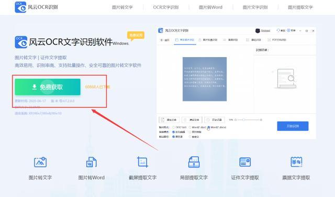Click the 图片转文字 feature label
Screen dimensions: 335x197
[x=40, y=178]
